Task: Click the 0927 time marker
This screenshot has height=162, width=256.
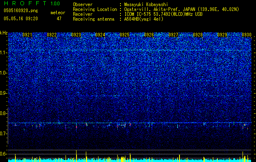Action: coord(173,35)
